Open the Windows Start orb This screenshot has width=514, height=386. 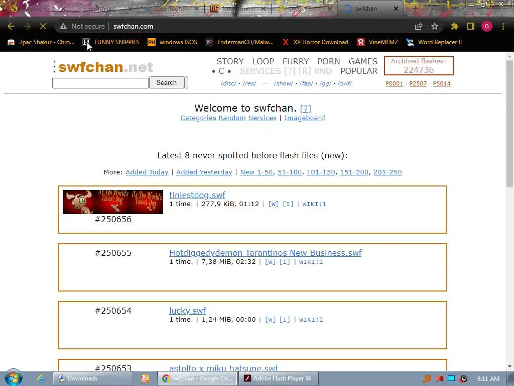pos(14,378)
